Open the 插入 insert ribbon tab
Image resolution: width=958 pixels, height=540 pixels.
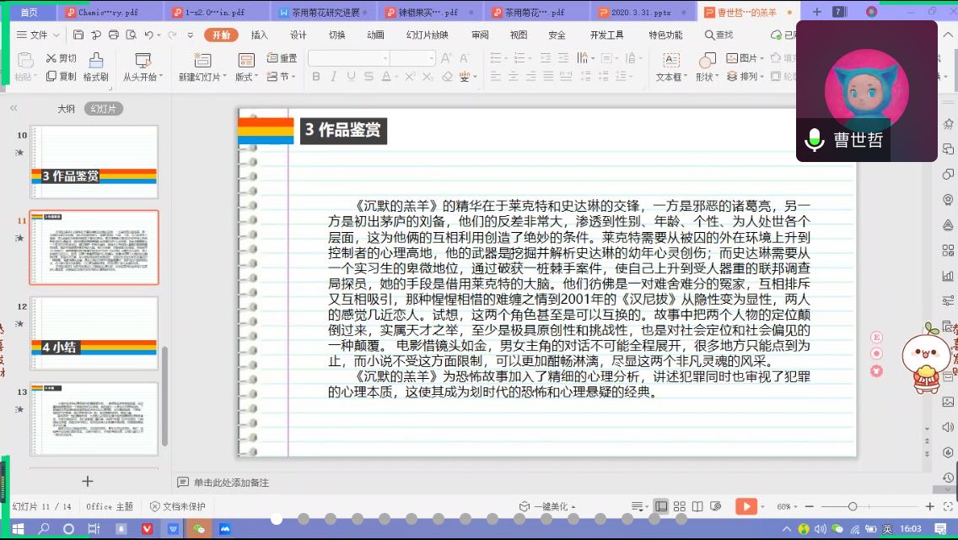pyautogui.click(x=259, y=35)
